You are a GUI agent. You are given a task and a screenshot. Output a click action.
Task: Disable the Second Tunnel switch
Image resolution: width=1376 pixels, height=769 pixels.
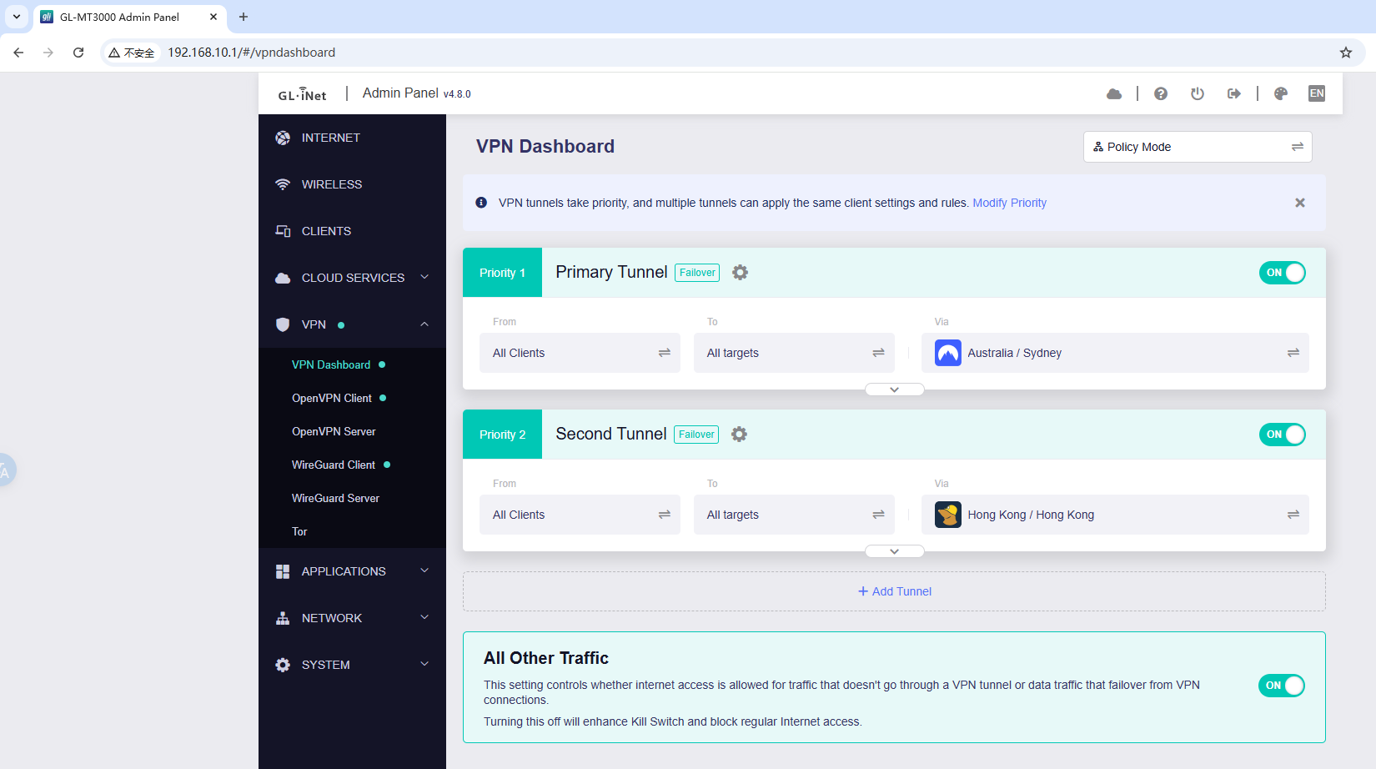[1282, 435]
